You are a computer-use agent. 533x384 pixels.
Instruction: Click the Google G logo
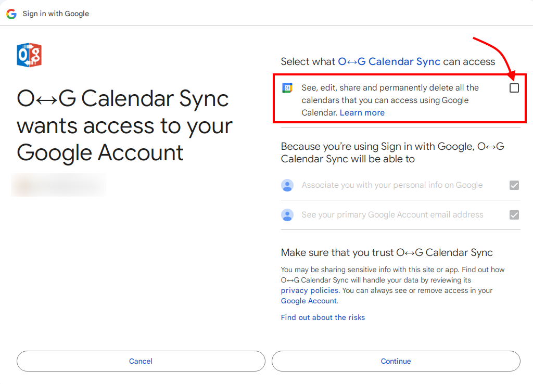[11, 14]
